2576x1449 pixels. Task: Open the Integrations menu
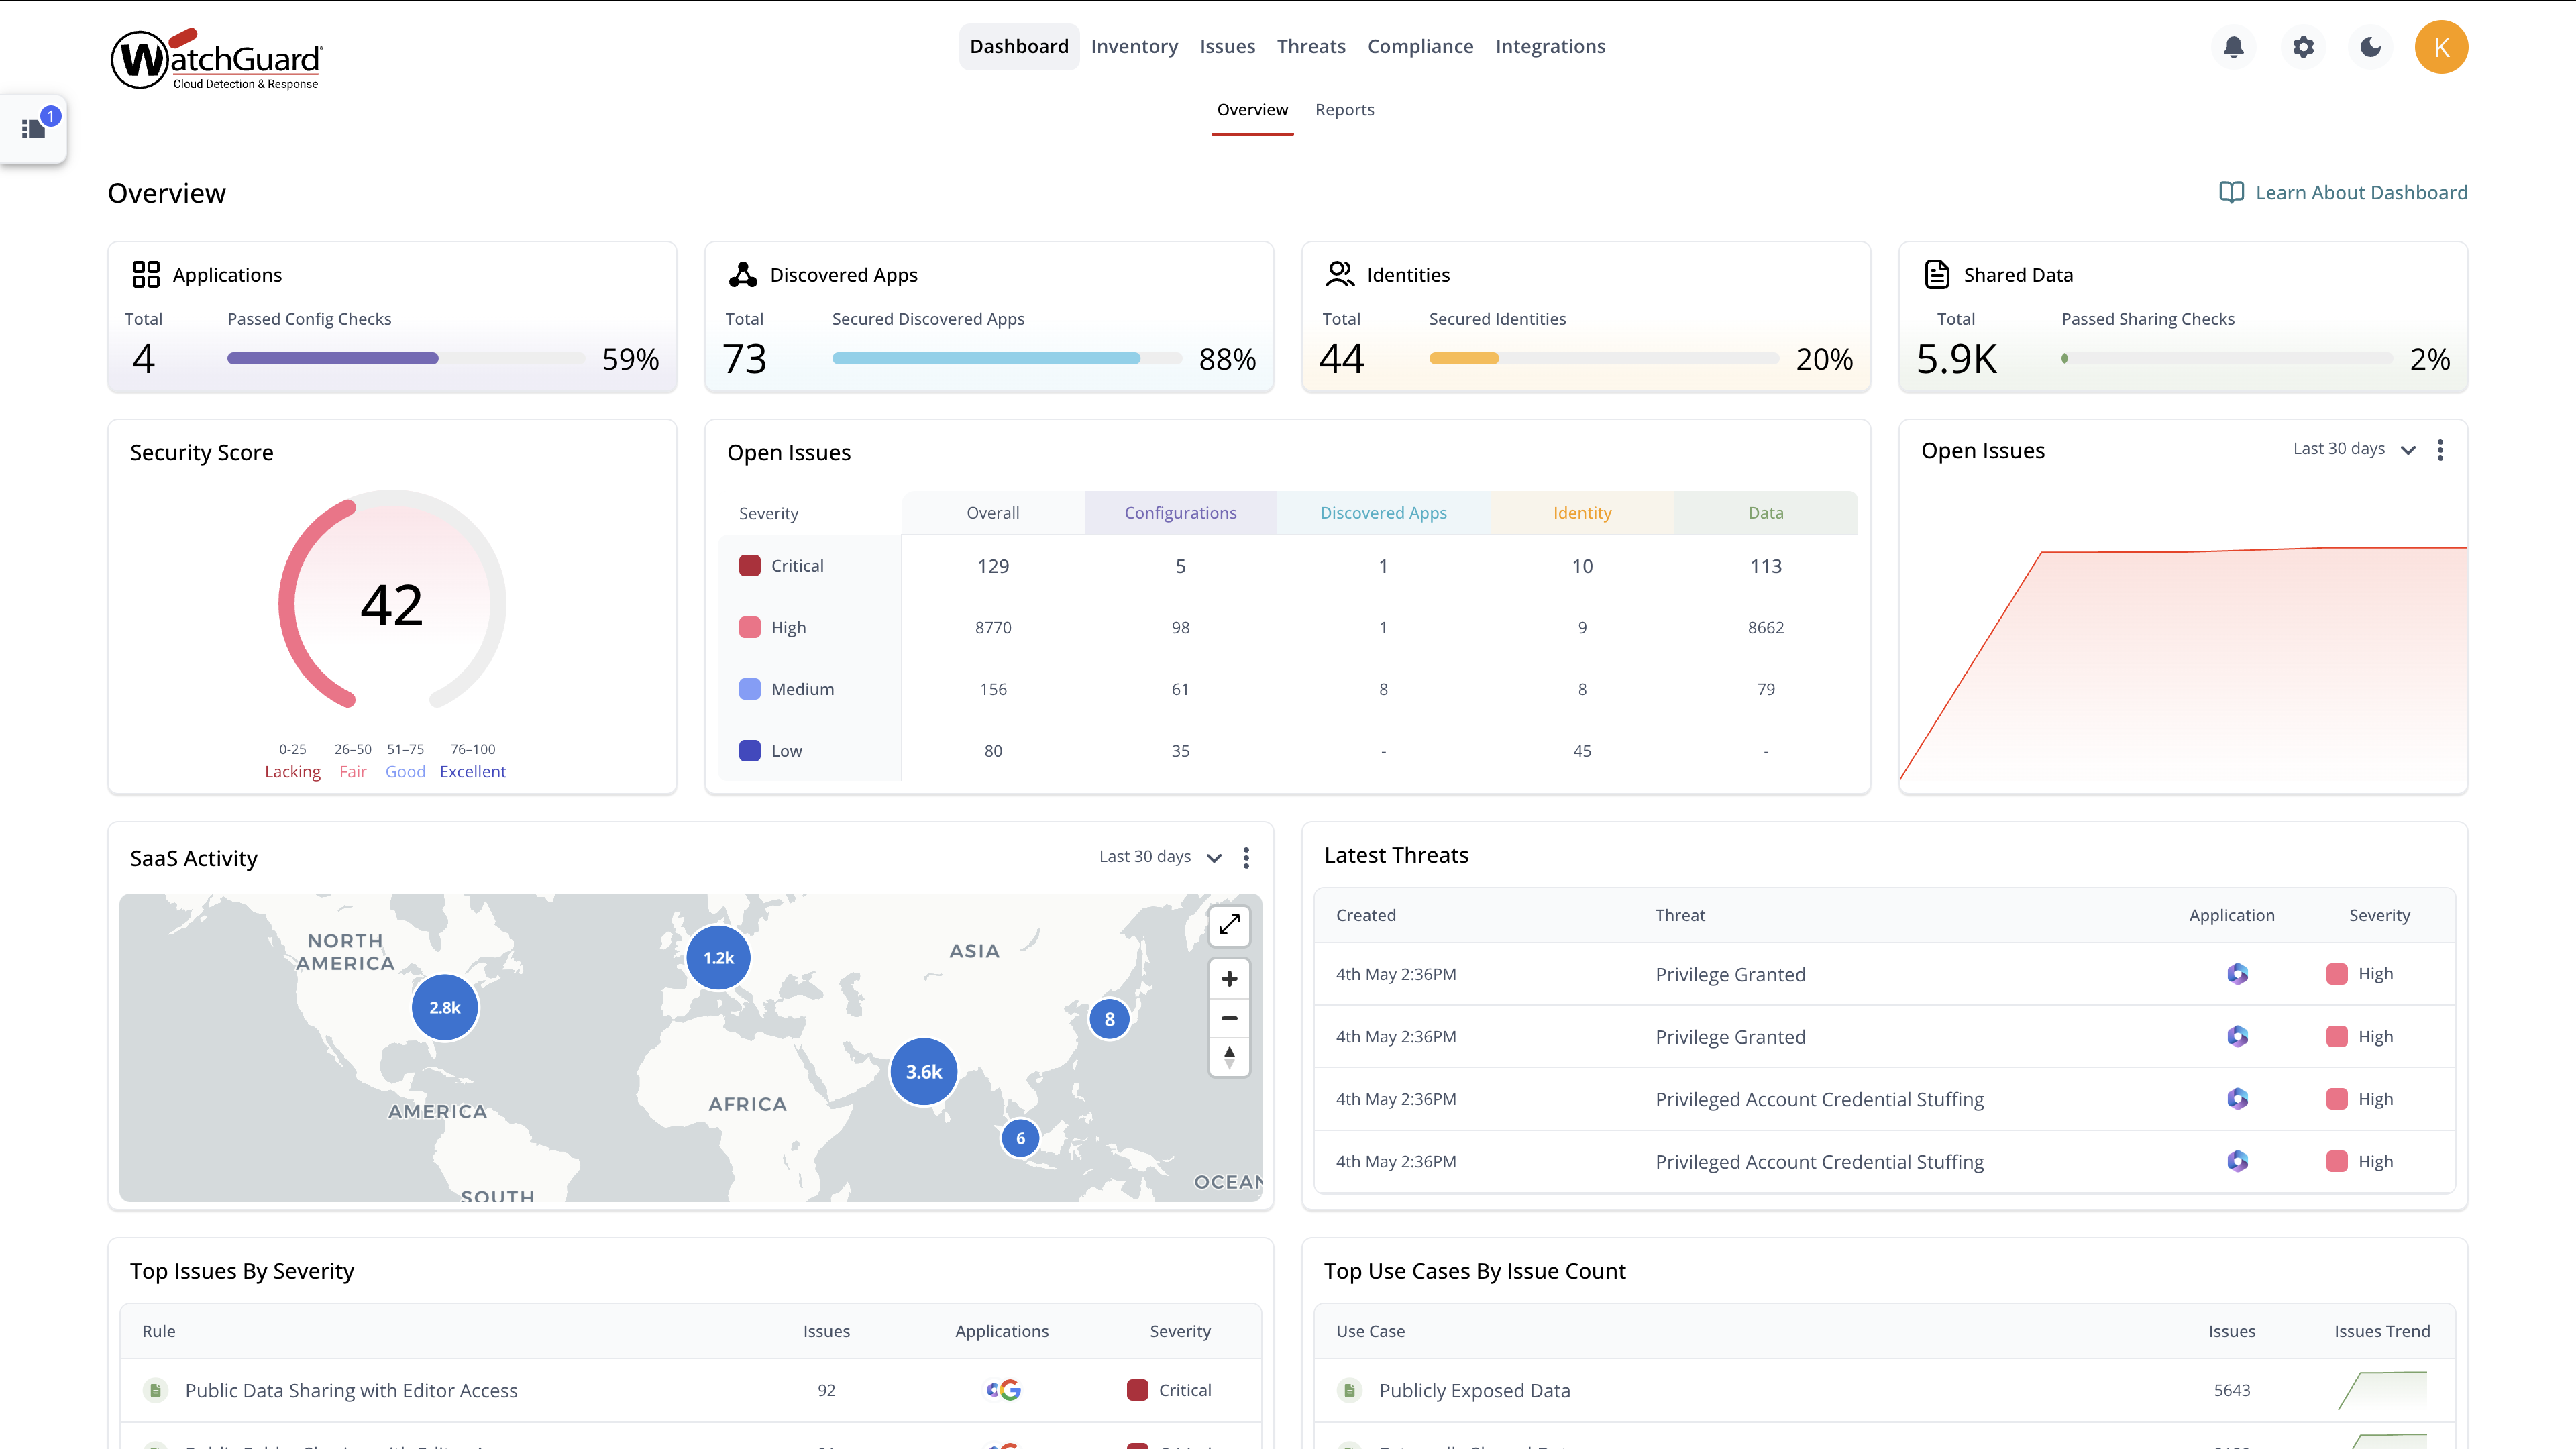coord(1550,47)
